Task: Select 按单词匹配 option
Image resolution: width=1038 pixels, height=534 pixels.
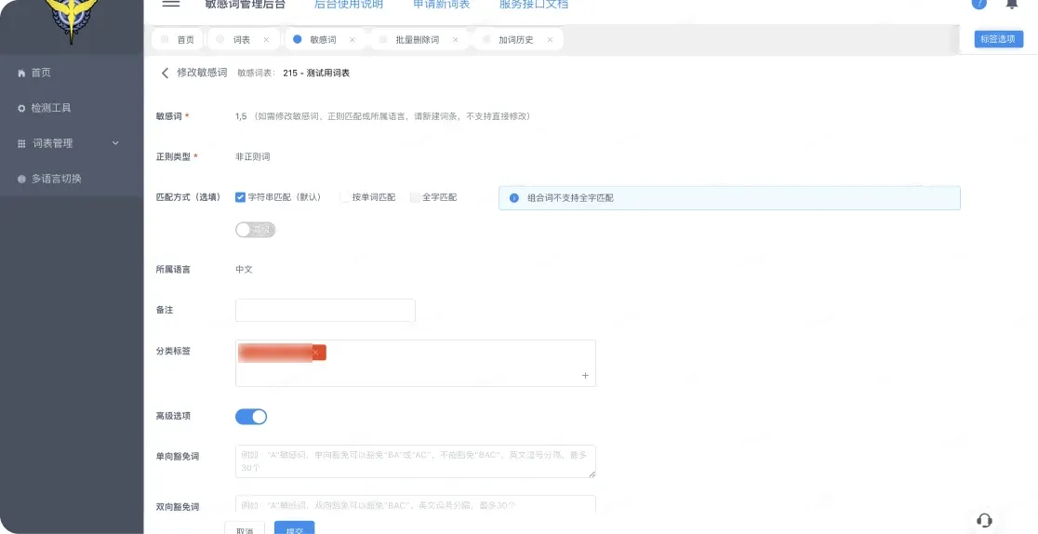Action: (345, 197)
